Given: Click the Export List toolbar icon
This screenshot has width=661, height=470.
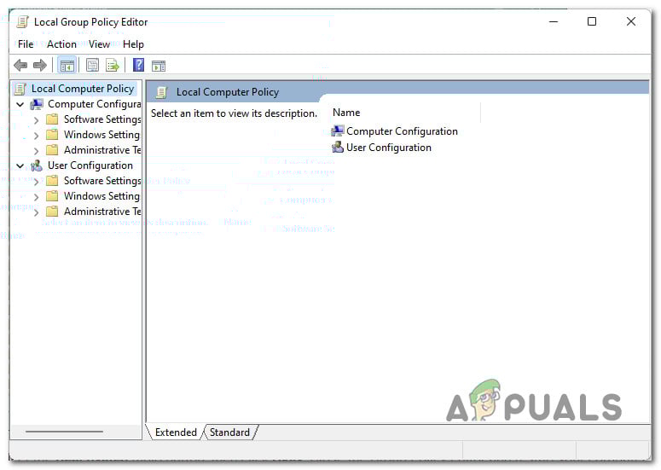Looking at the screenshot, I should tap(113, 66).
